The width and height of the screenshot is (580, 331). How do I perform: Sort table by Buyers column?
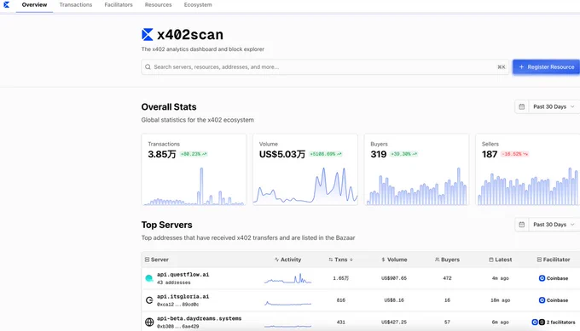(x=447, y=260)
